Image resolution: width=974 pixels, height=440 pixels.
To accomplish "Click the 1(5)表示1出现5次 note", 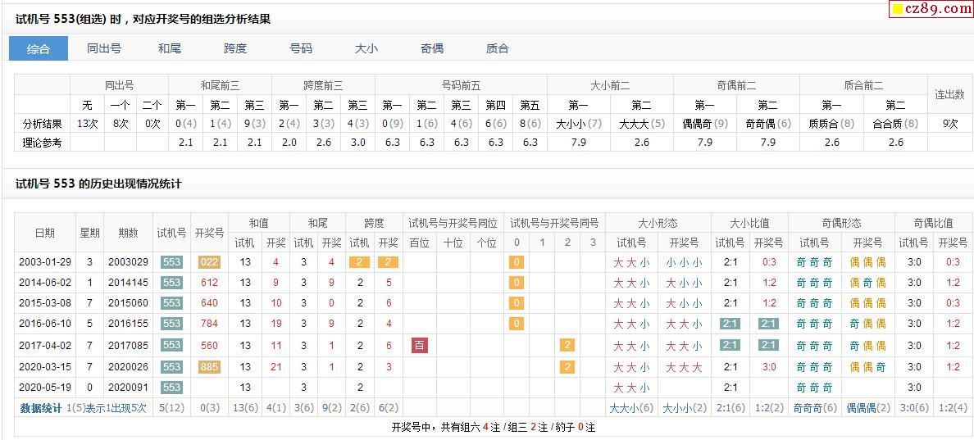I will pos(107,408).
